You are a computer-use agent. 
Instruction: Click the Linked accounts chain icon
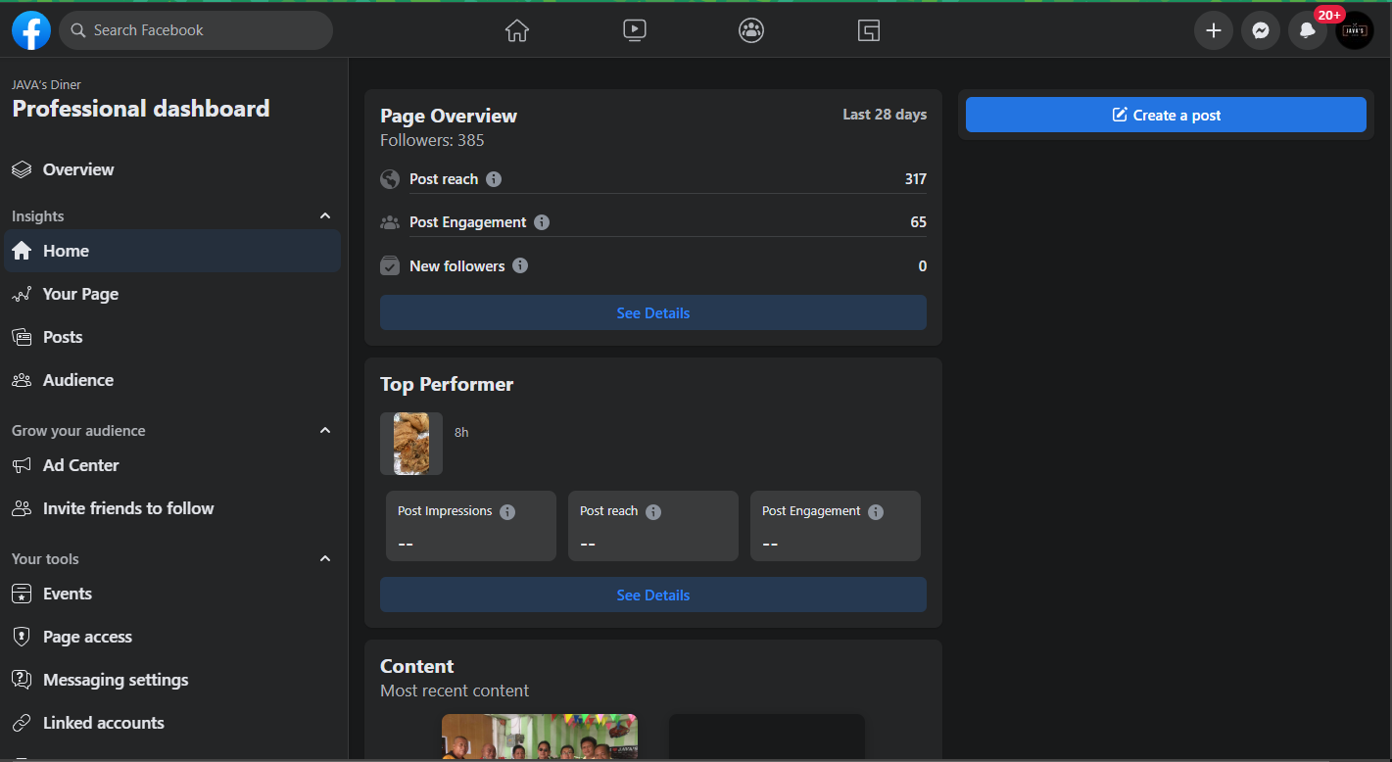click(x=22, y=723)
